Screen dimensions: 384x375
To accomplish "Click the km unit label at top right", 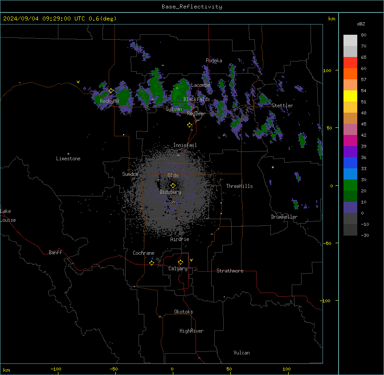I will [331, 19].
